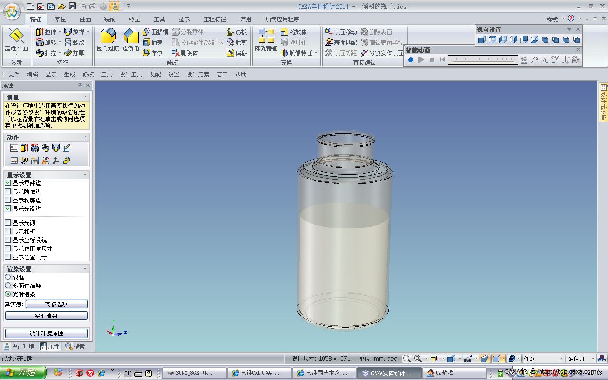Open the 旋转 dropdown arrow

60,43
